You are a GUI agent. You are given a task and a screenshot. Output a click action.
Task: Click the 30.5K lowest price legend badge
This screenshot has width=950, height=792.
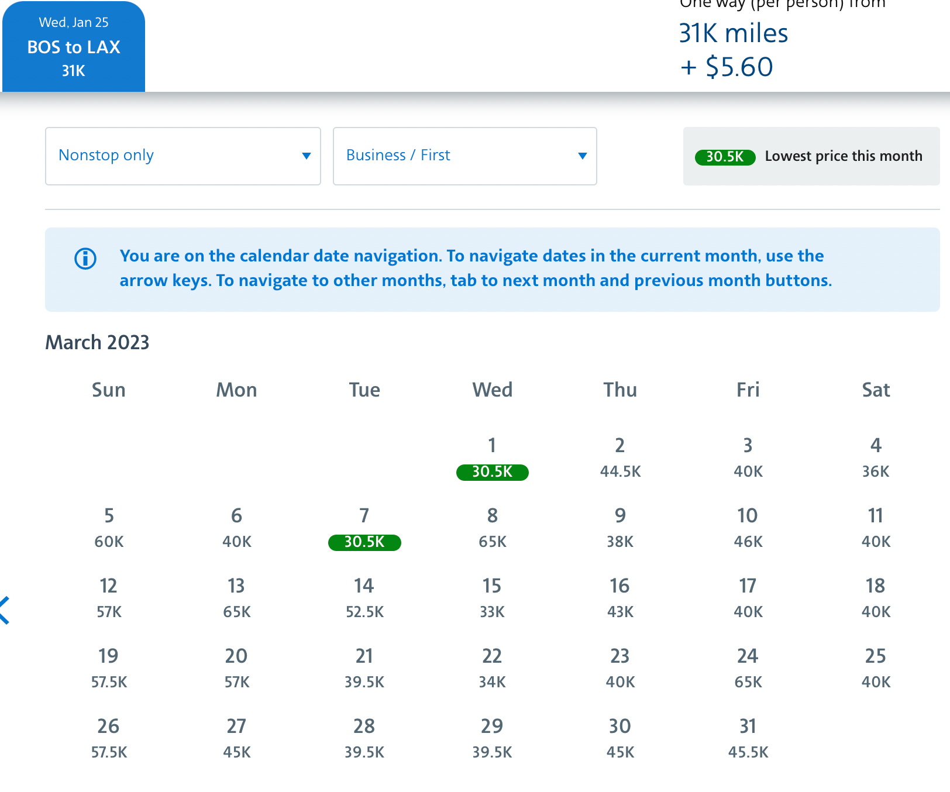[x=725, y=157]
